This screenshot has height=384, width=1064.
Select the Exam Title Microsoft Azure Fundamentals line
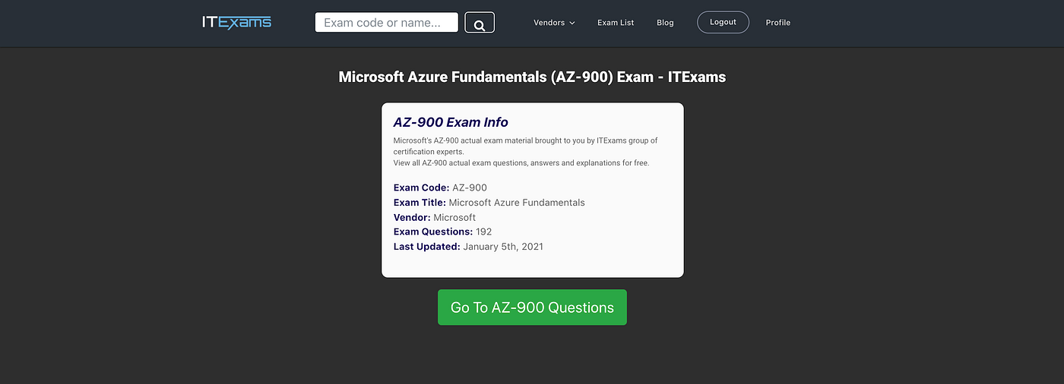click(489, 203)
